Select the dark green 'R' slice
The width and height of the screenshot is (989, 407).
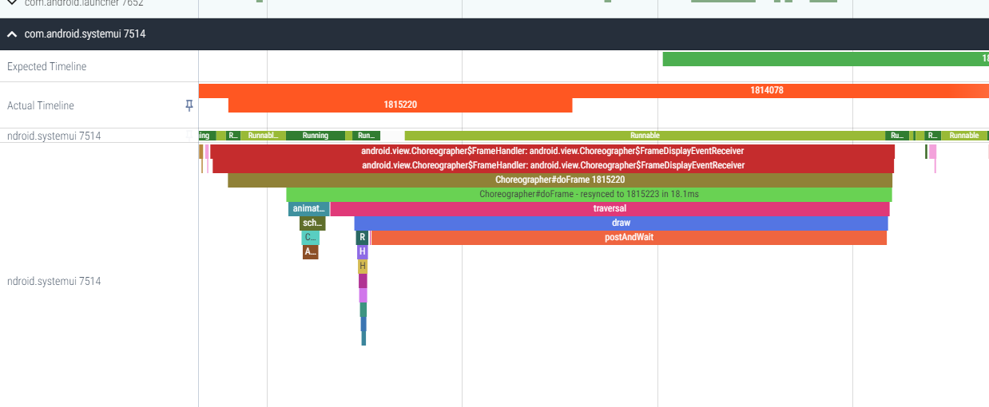362,237
